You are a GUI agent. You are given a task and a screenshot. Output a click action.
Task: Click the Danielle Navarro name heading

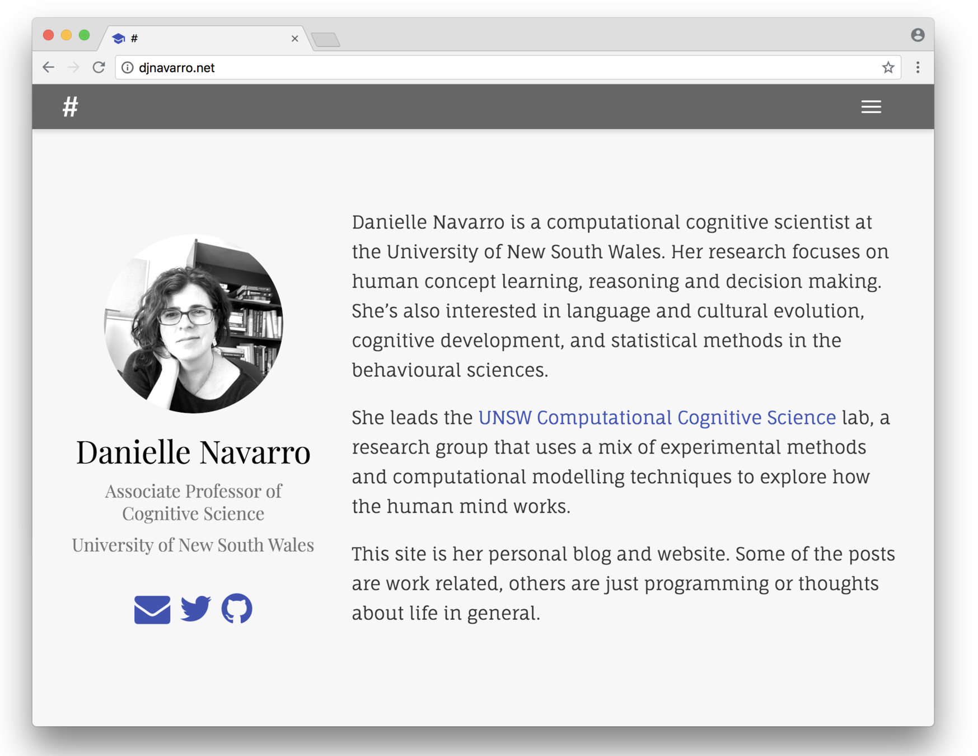(193, 451)
